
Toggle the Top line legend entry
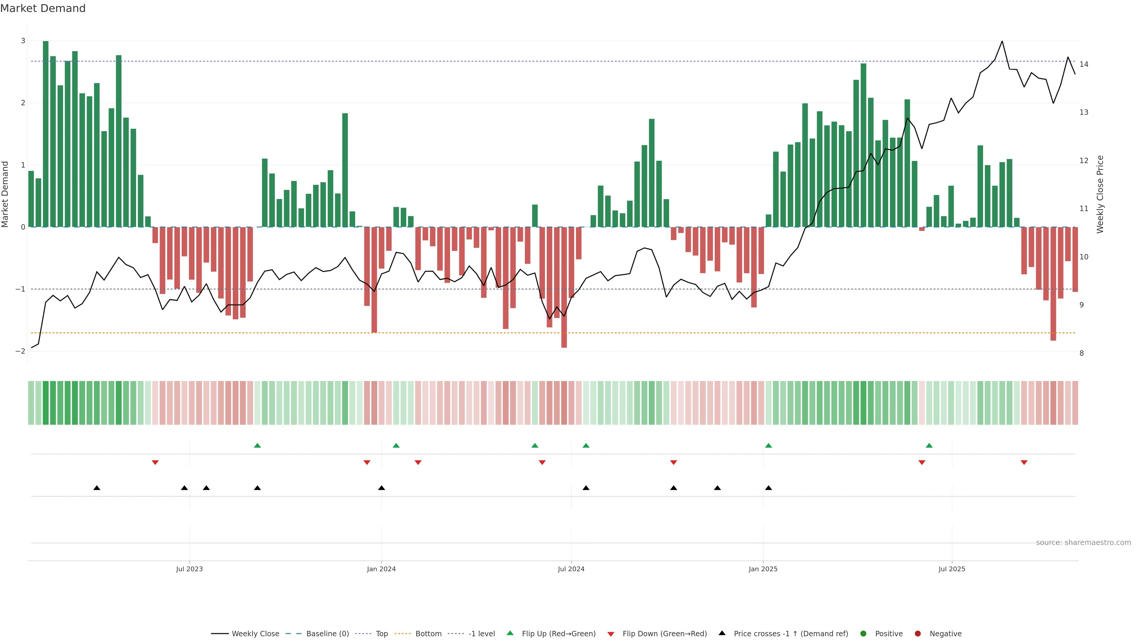pos(381,633)
